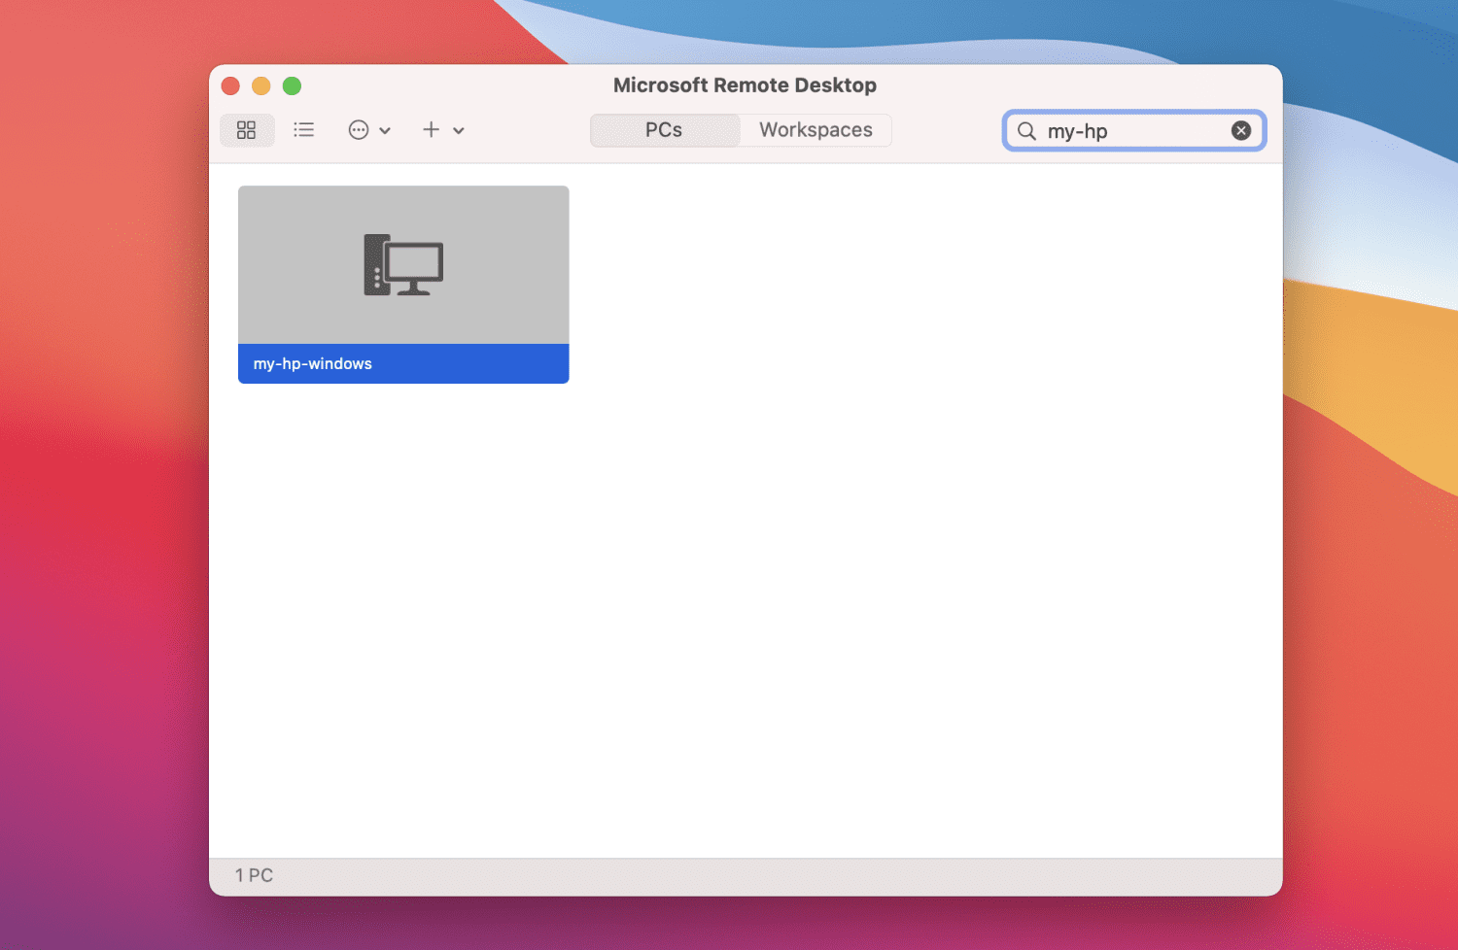Expand the actions menu chevron
This screenshot has height=950, width=1458.
click(x=385, y=131)
